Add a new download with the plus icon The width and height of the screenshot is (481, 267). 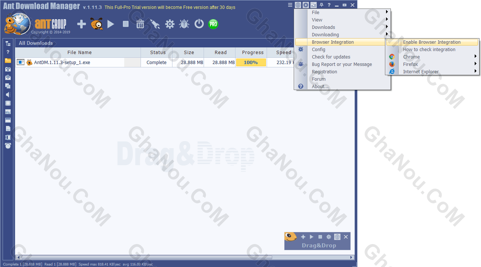point(81,24)
